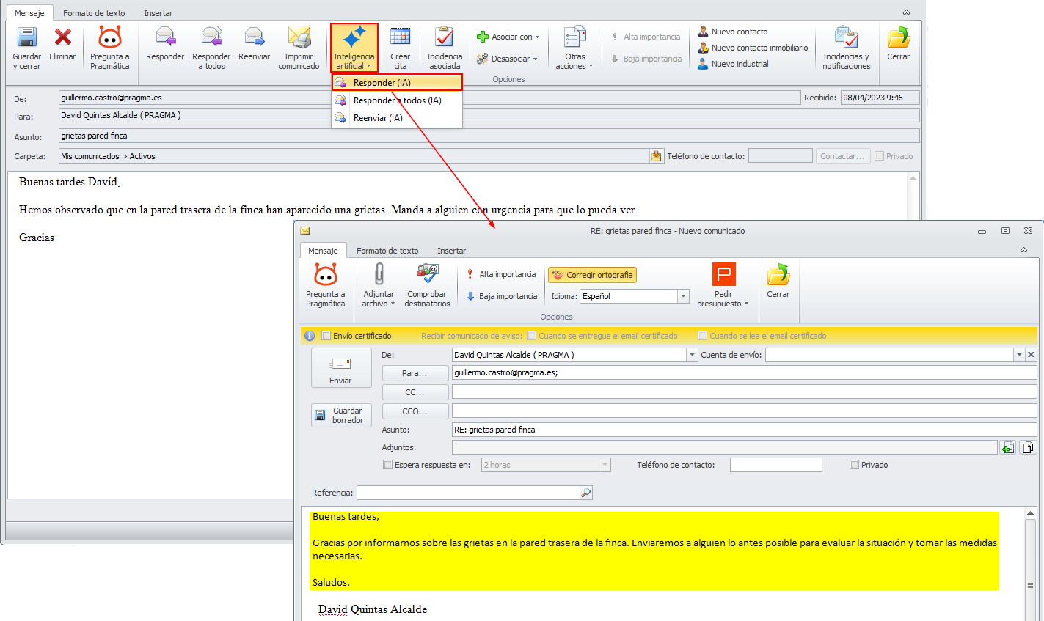The height and width of the screenshot is (621, 1044).
Task: Create a Nuevo contacto inmobiliario
Action: pyautogui.click(x=752, y=48)
